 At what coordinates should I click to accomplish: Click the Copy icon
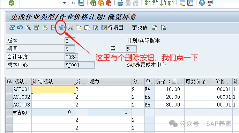[79, 28]
